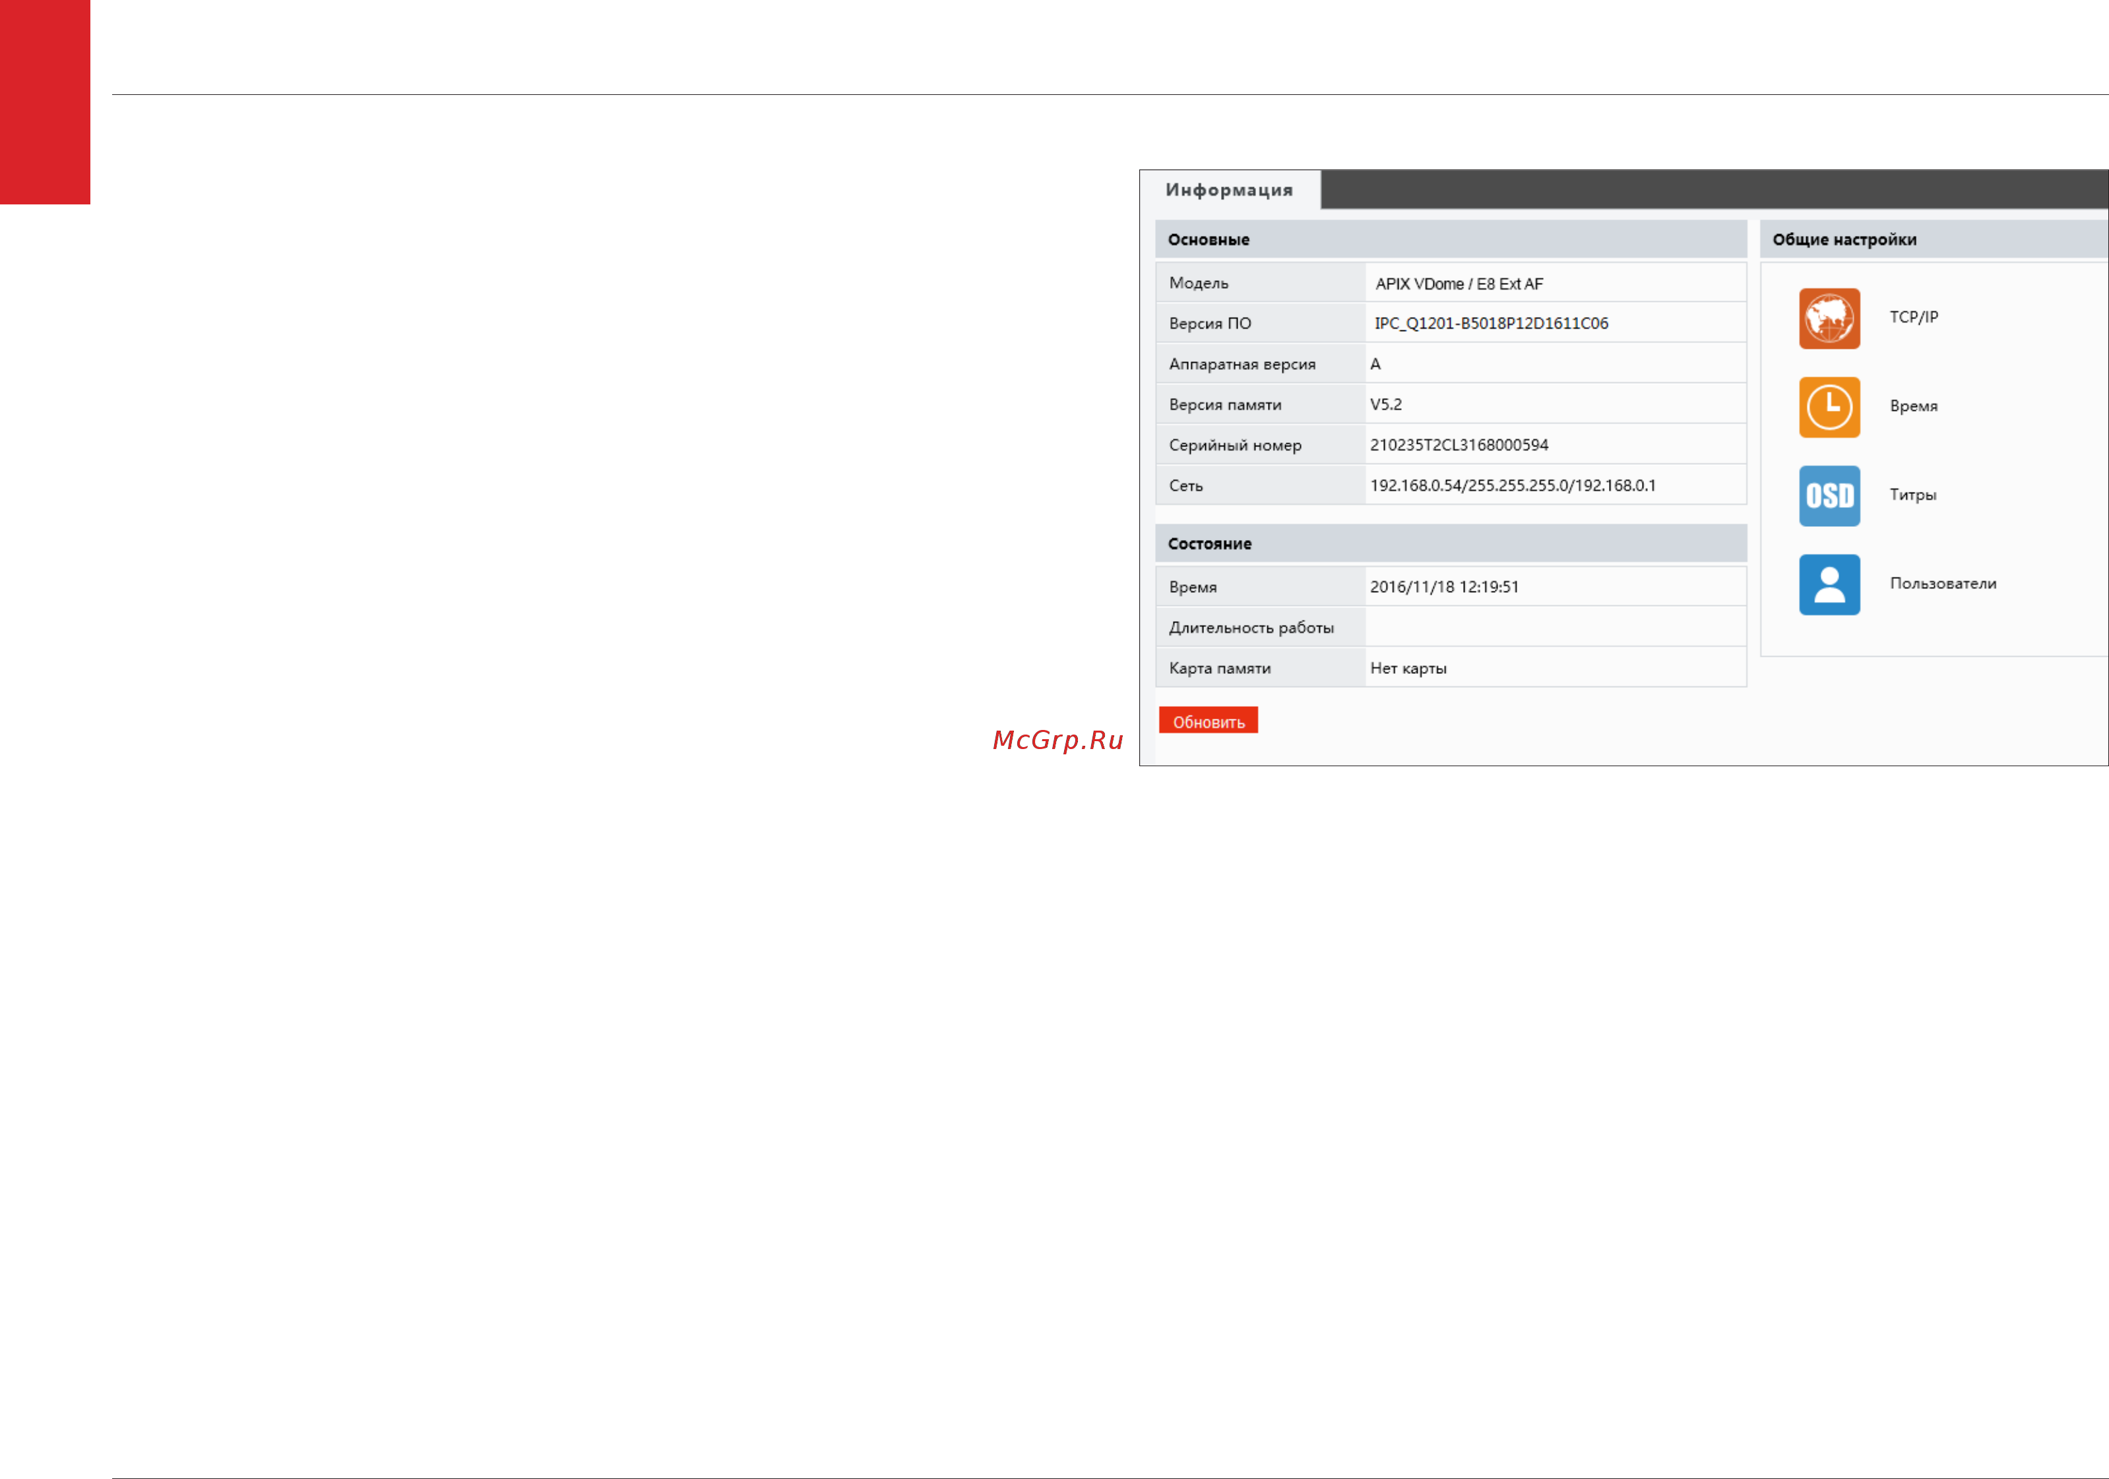Open TCP/IP settings globe icon

pyautogui.click(x=1829, y=318)
